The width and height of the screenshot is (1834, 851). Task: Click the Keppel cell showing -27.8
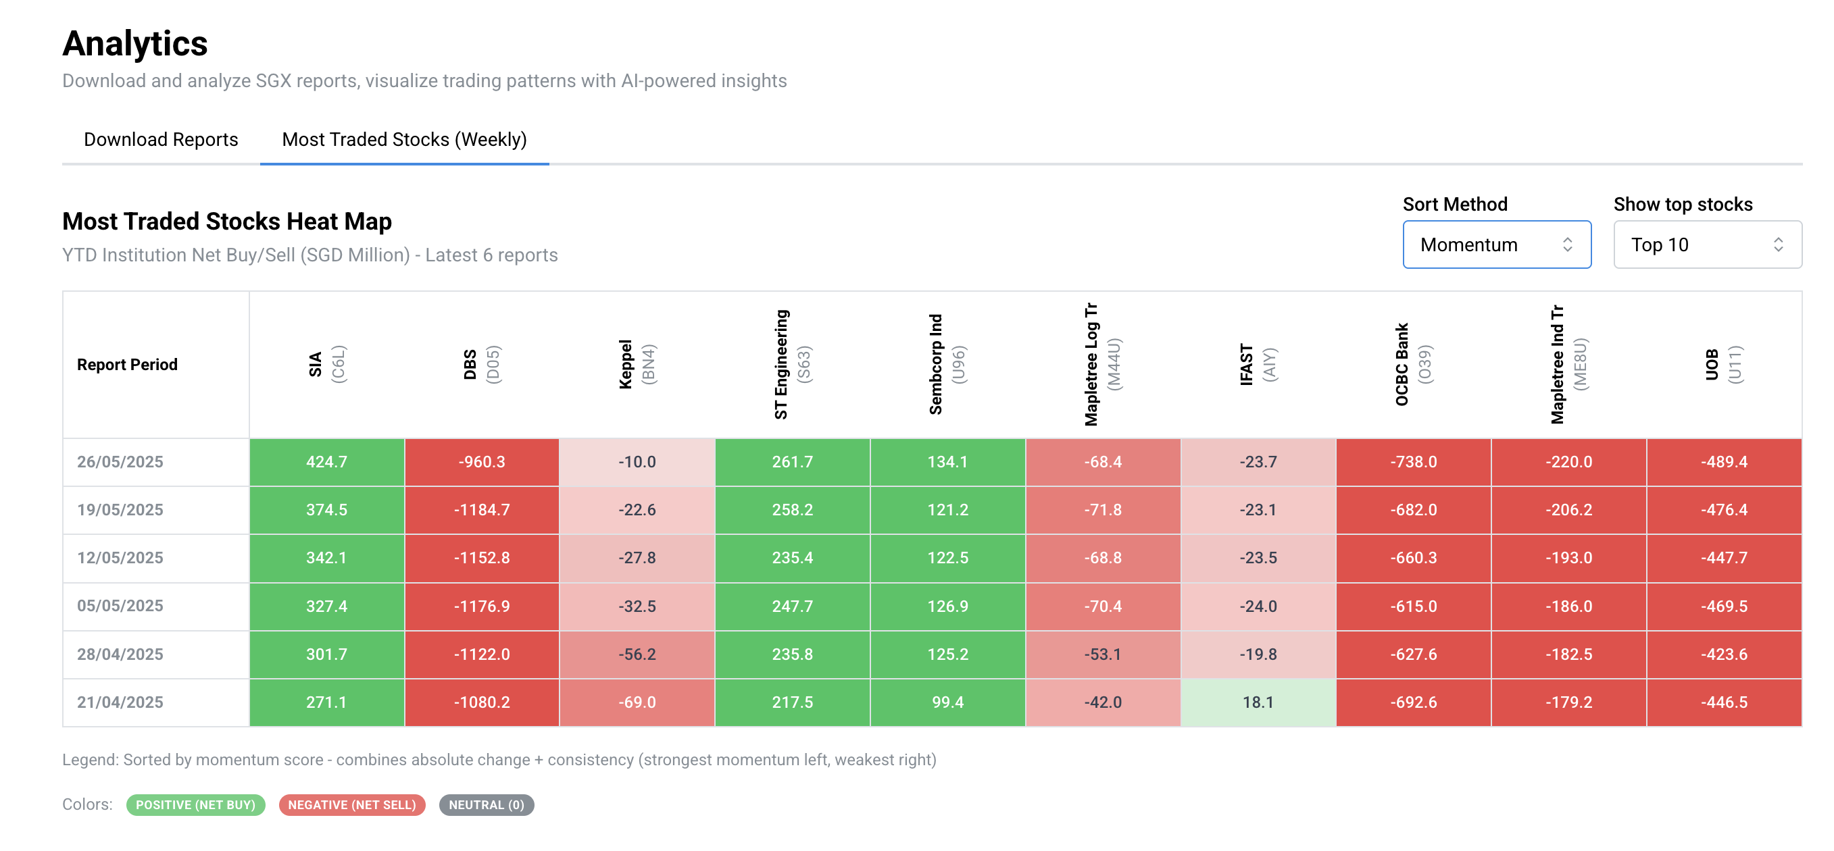click(637, 558)
